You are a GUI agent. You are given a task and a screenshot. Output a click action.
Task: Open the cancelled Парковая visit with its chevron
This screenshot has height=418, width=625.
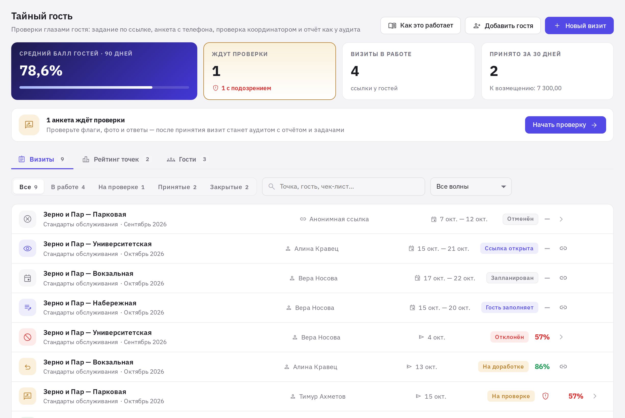[561, 219]
